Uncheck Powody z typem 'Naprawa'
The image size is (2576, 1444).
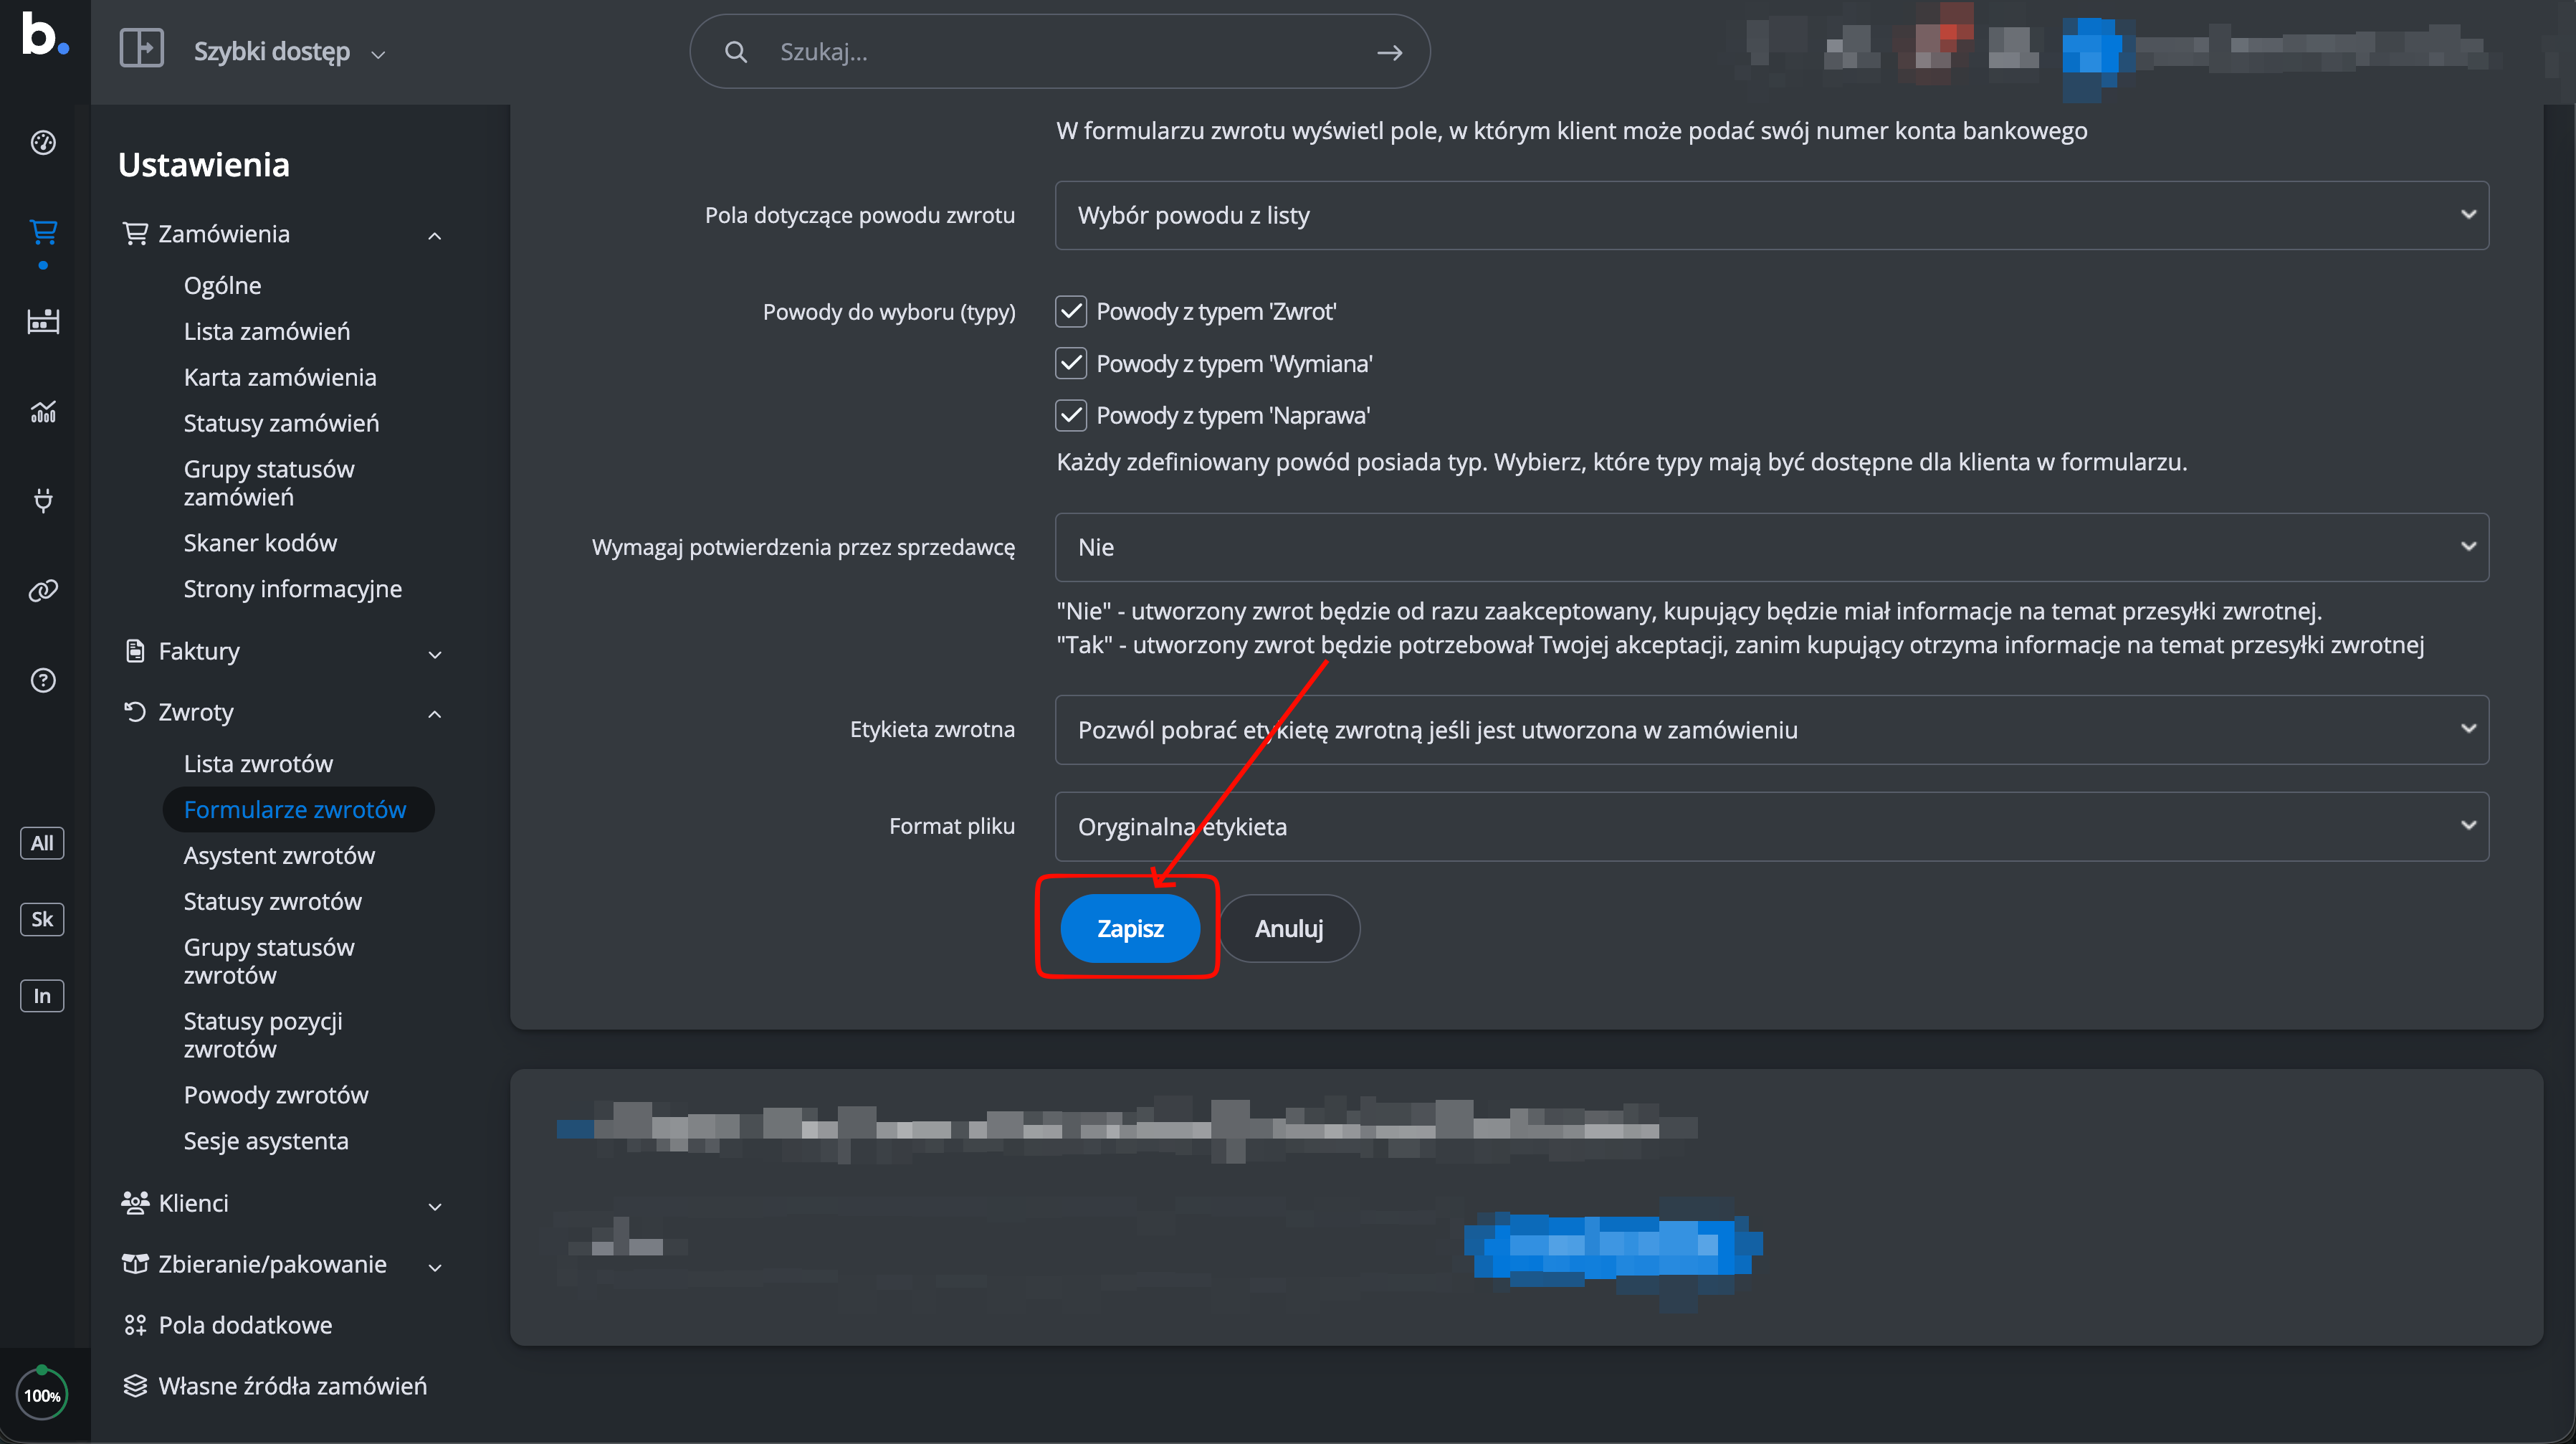[x=1071, y=415]
